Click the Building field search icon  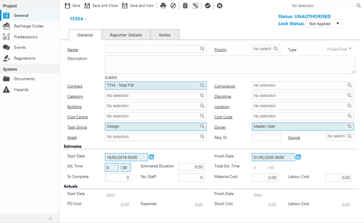click(x=202, y=106)
